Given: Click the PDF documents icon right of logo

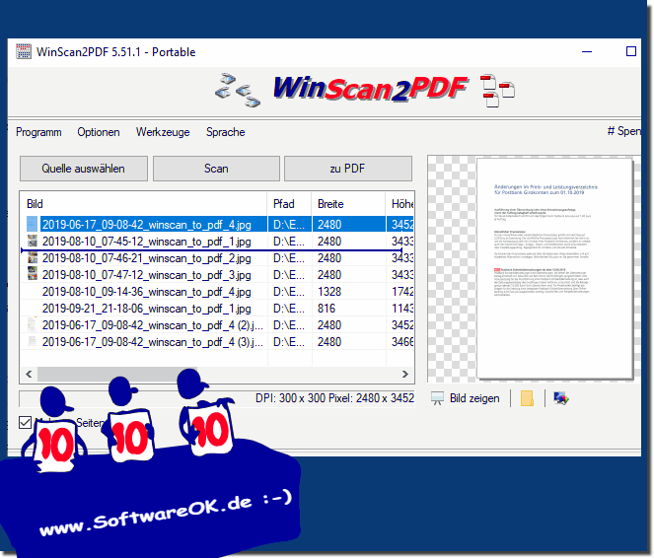Looking at the screenshot, I should [x=497, y=91].
